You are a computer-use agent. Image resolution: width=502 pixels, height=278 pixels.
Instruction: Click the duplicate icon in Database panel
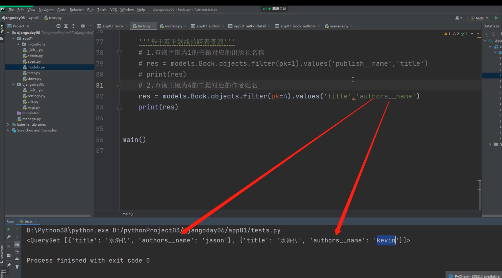coord(494,34)
